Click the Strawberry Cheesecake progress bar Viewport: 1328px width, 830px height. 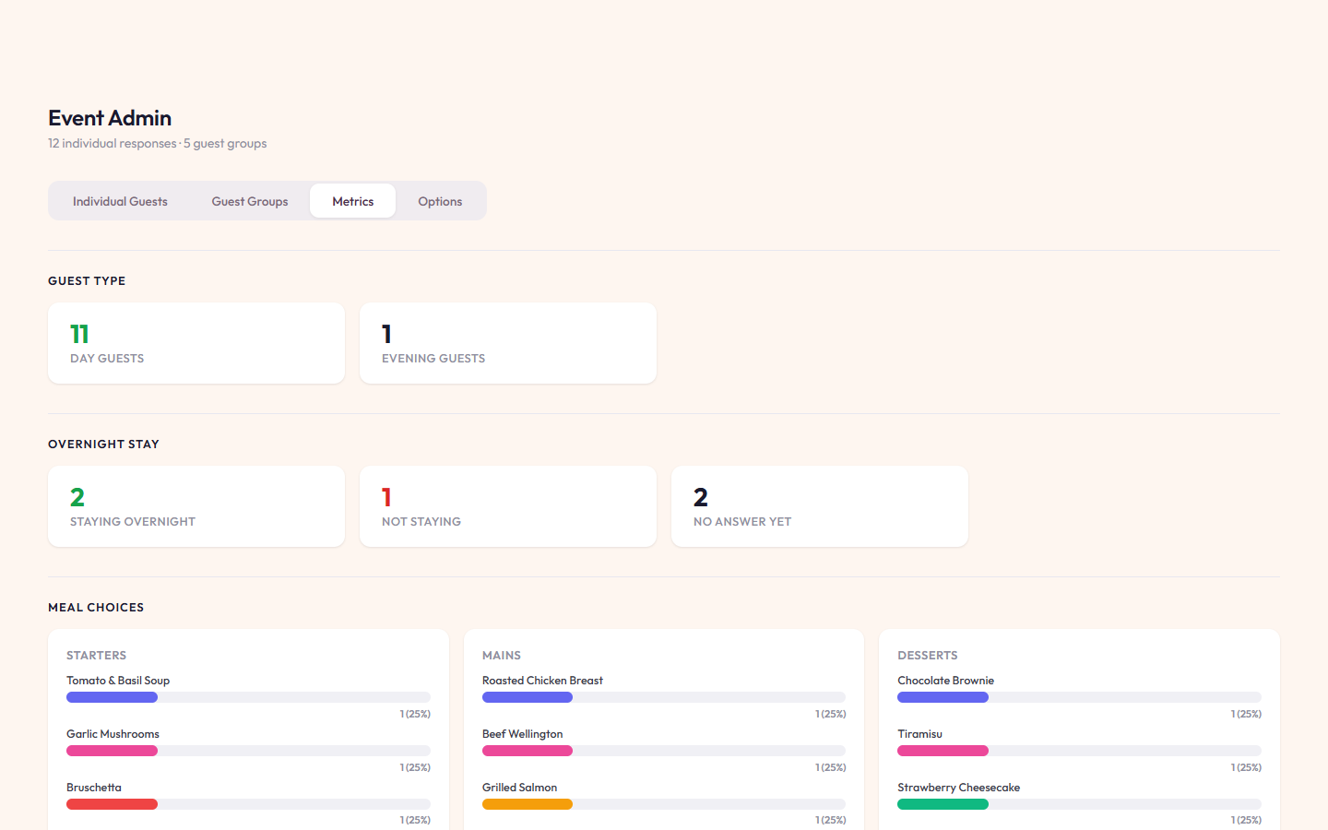(x=1079, y=804)
